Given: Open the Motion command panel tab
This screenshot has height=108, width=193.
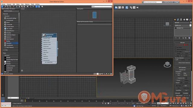Looking at the screenshot, I should pos(184,19).
